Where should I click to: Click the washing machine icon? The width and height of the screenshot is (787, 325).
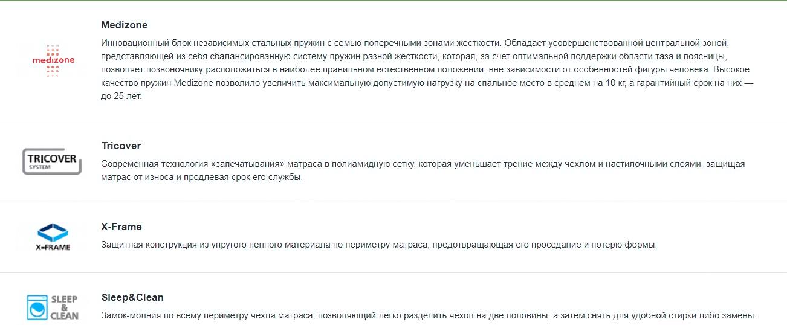tap(37, 307)
